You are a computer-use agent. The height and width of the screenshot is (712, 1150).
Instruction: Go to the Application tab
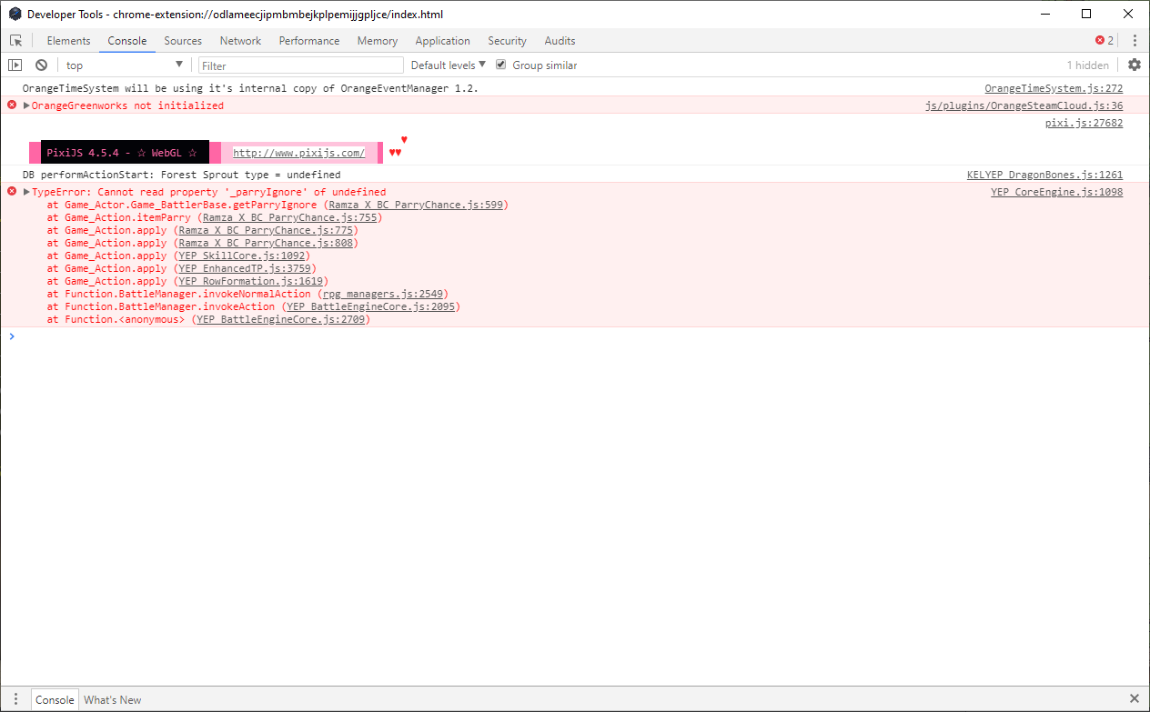442,41
